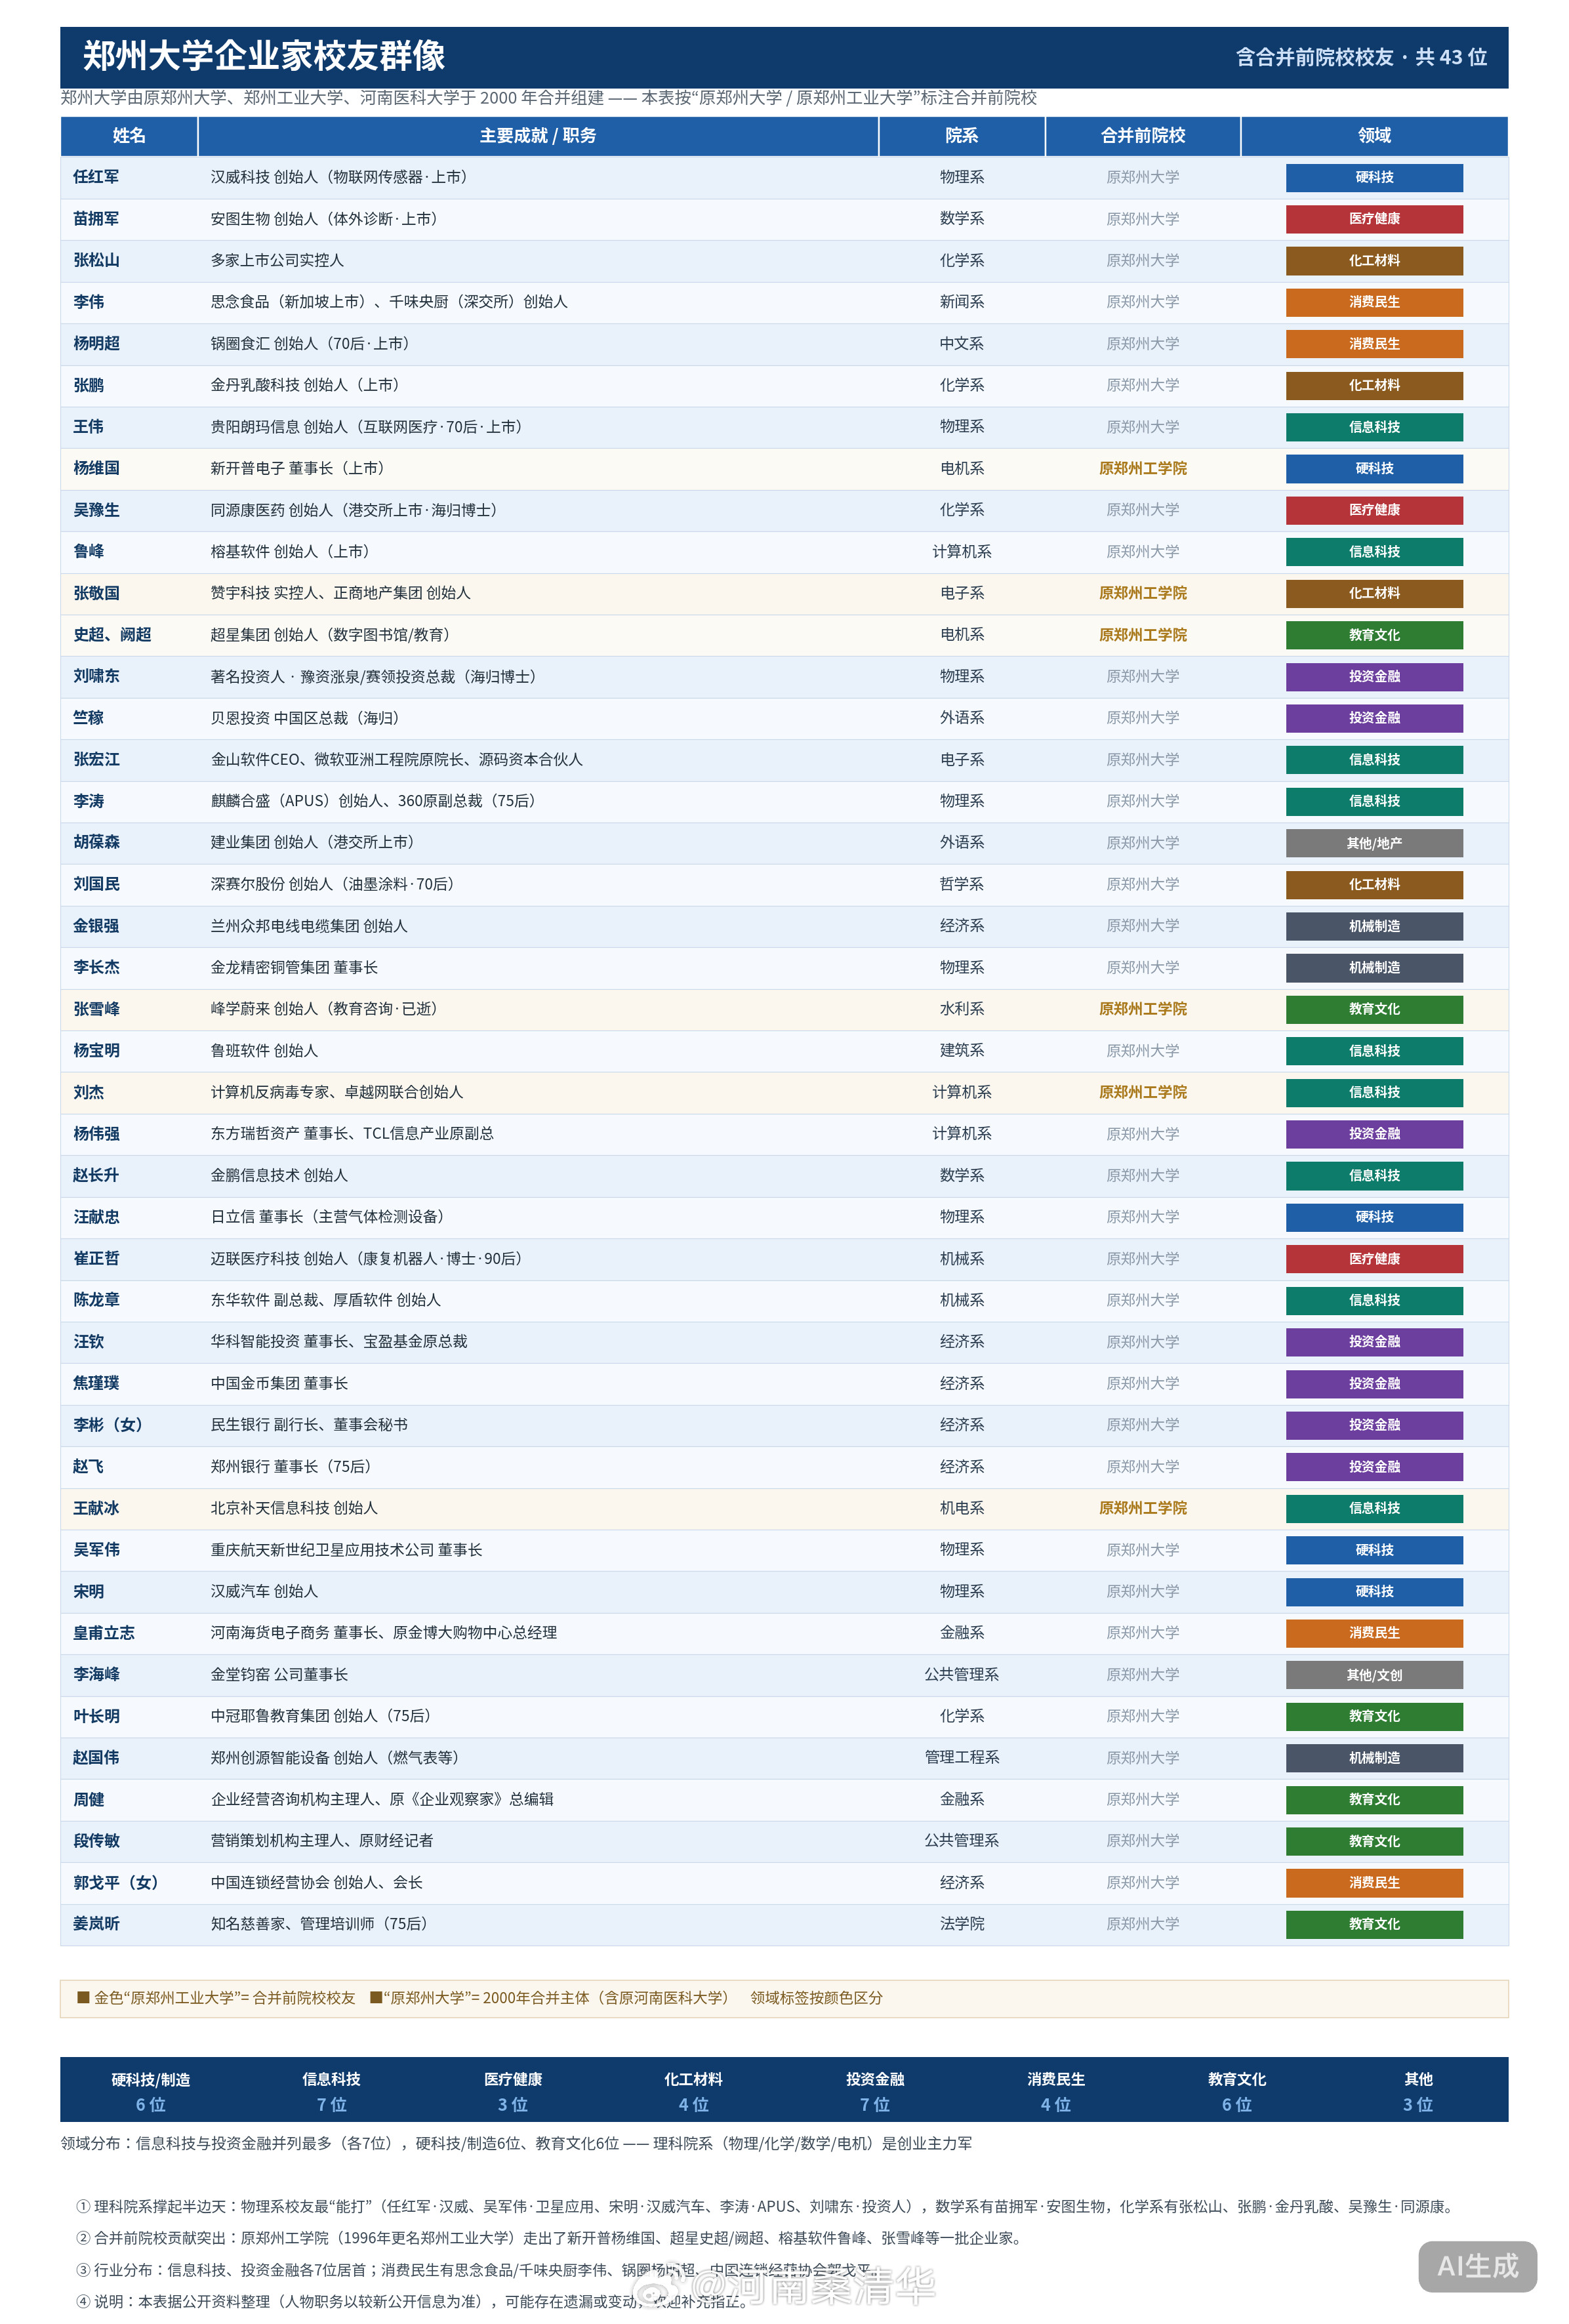Click 其他/文创 tag in 李海峰 row
Screen dimensions: 1569x2324
1374,1675
